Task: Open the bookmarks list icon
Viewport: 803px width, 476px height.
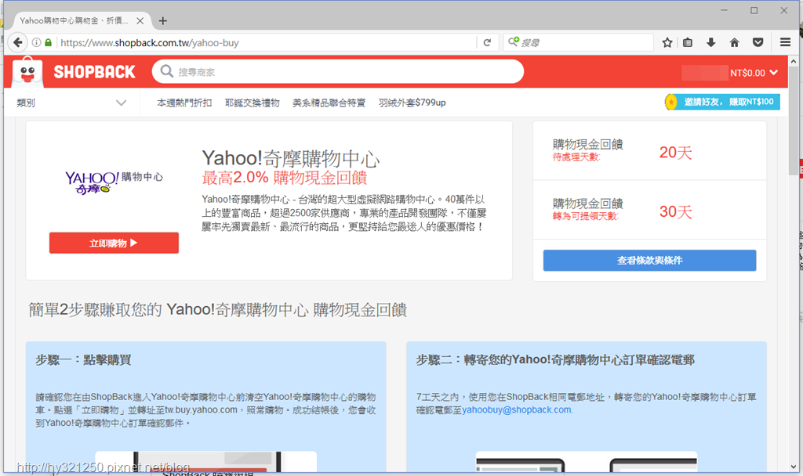Action: pyautogui.click(x=688, y=42)
